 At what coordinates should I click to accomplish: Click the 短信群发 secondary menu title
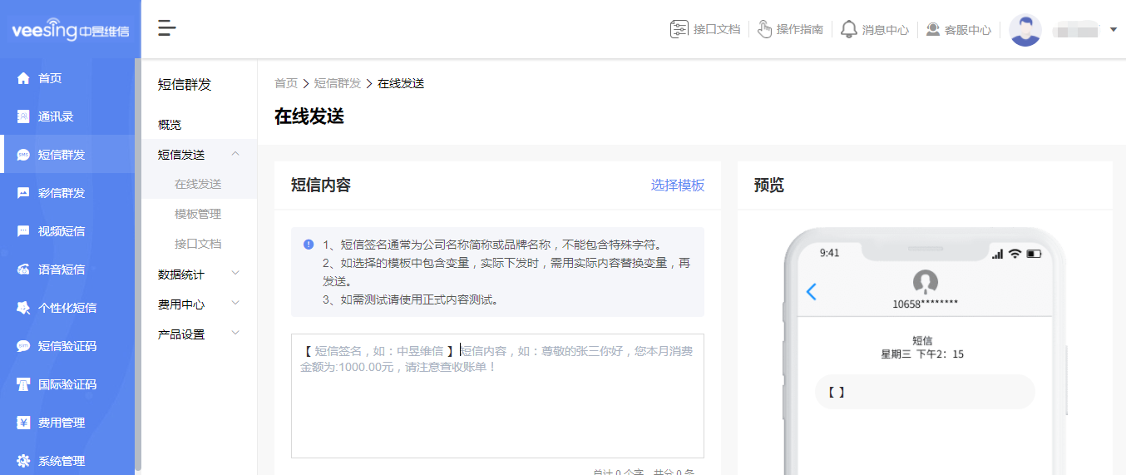(185, 85)
